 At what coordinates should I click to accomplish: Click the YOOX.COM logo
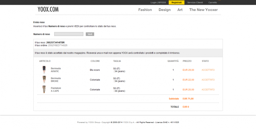[48, 9]
